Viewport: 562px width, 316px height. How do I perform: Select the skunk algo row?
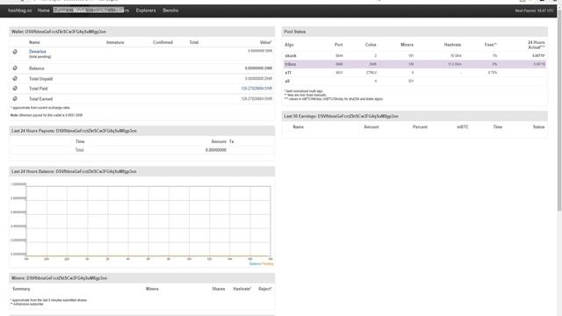[414, 56]
